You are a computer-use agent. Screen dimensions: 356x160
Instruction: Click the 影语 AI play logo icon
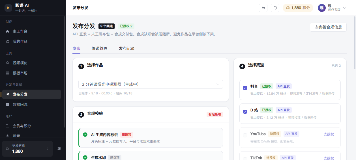tap(8, 8)
